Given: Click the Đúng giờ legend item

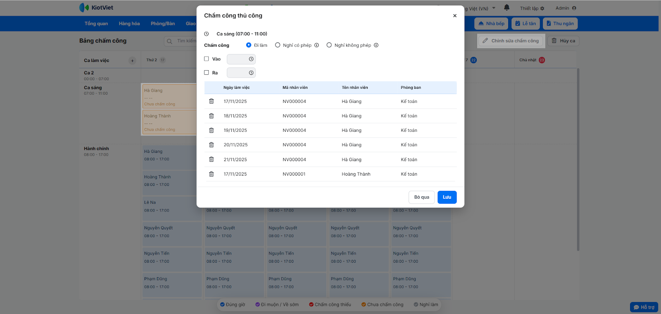Looking at the screenshot, I should tap(233, 304).
